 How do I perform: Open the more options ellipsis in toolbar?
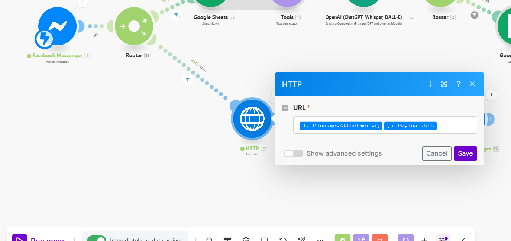320,240
